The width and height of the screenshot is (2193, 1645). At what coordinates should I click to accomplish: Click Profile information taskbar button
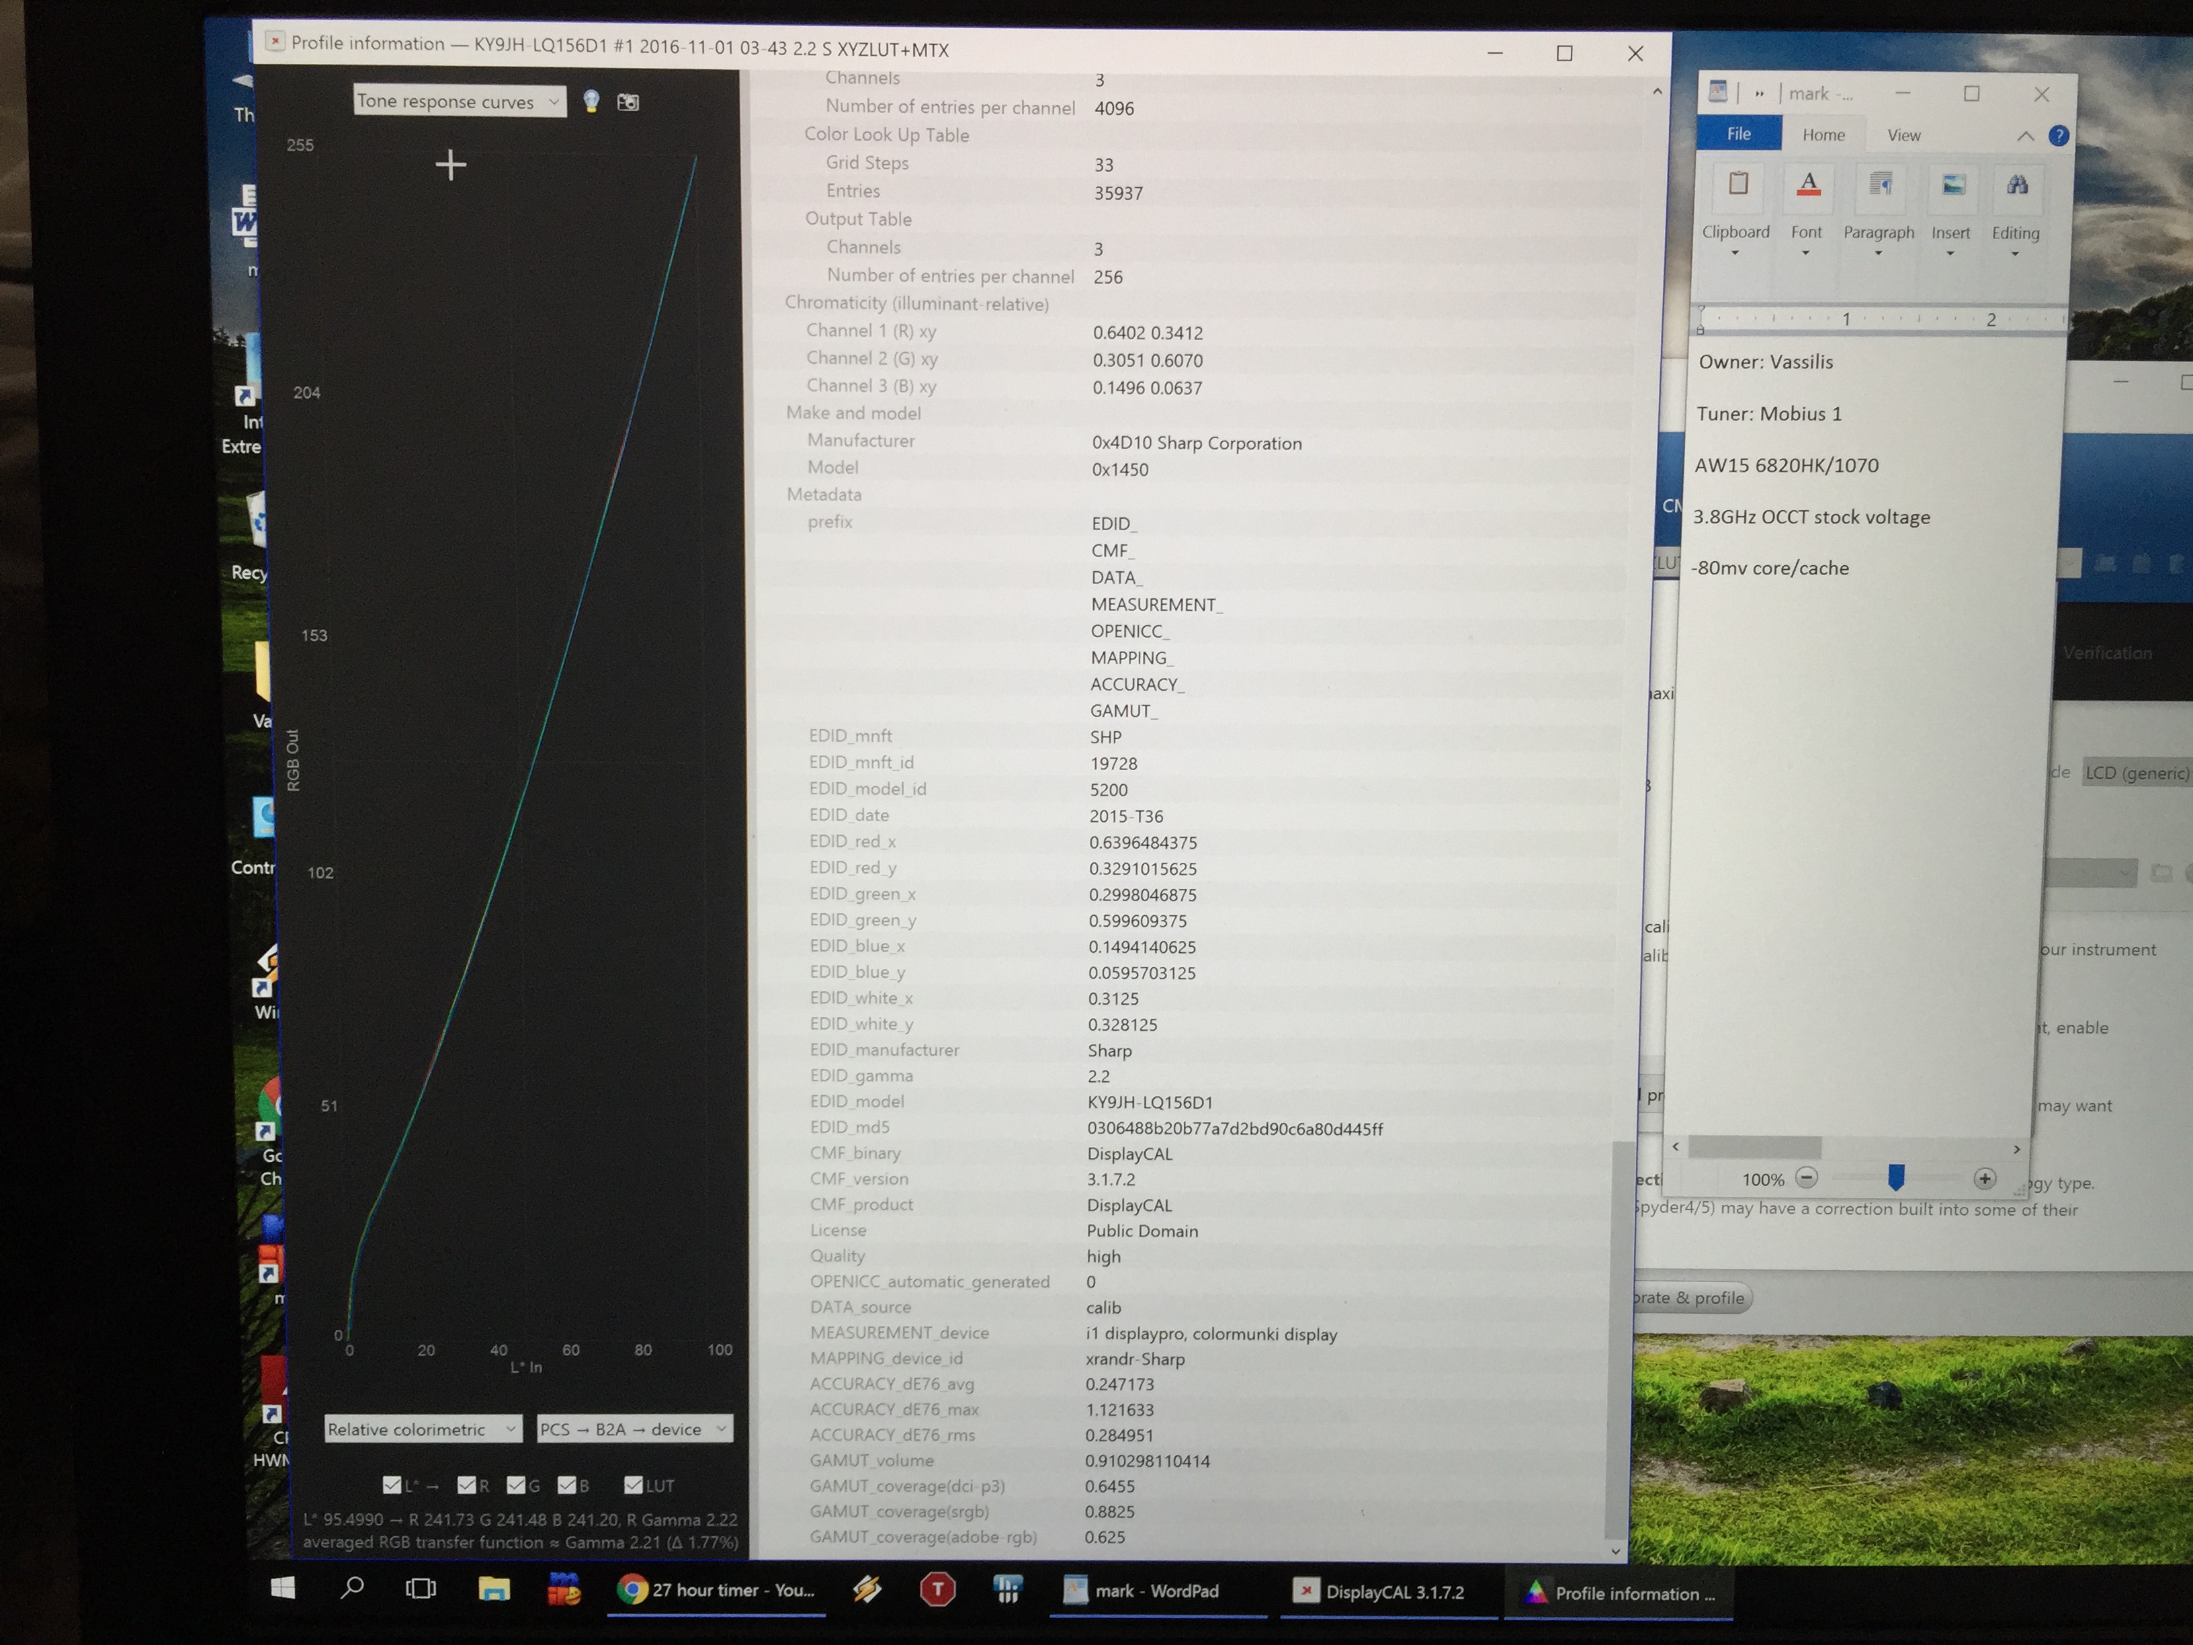coord(1619,1593)
